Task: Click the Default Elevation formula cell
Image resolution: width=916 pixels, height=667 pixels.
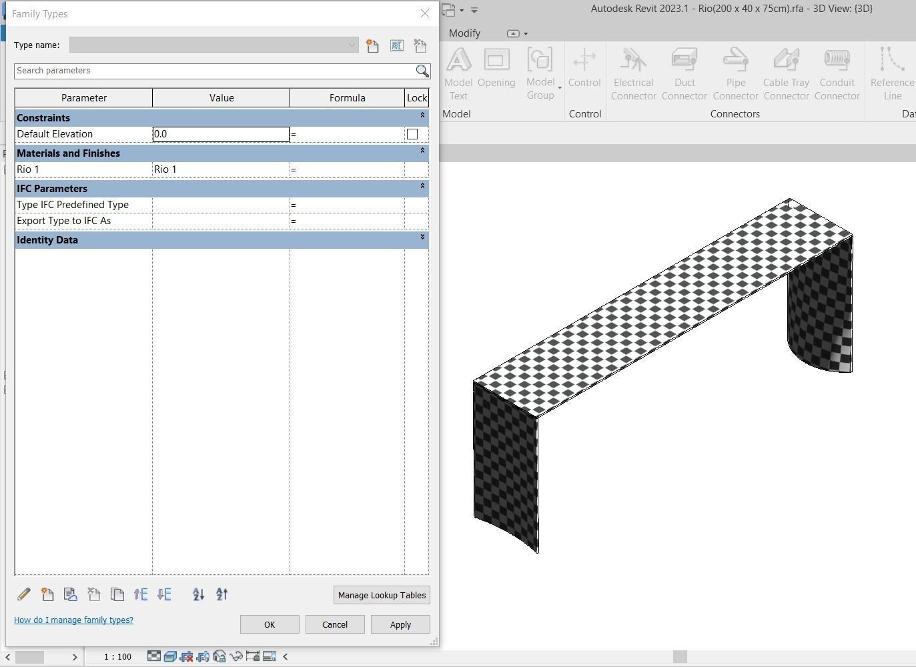Action: point(347,134)
